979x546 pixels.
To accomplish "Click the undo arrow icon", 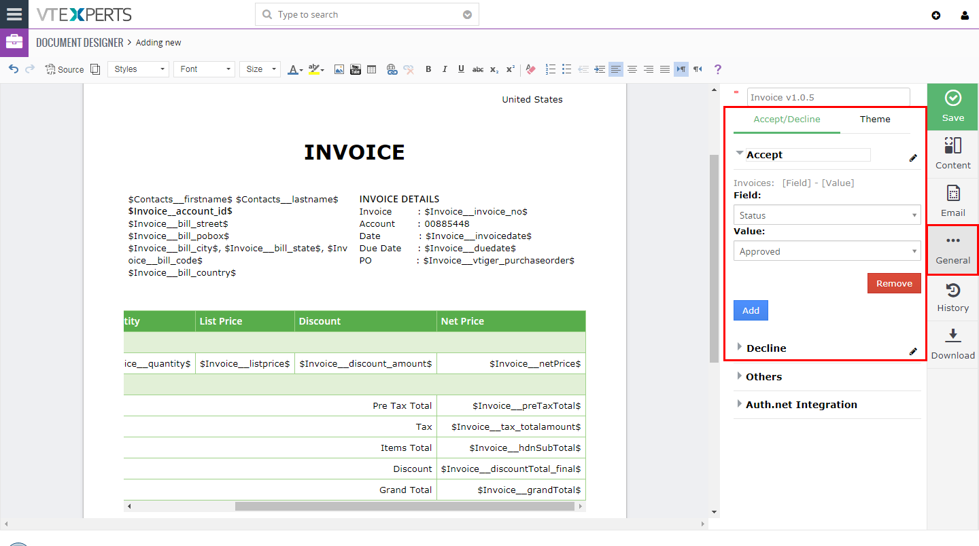I will 13,69.
